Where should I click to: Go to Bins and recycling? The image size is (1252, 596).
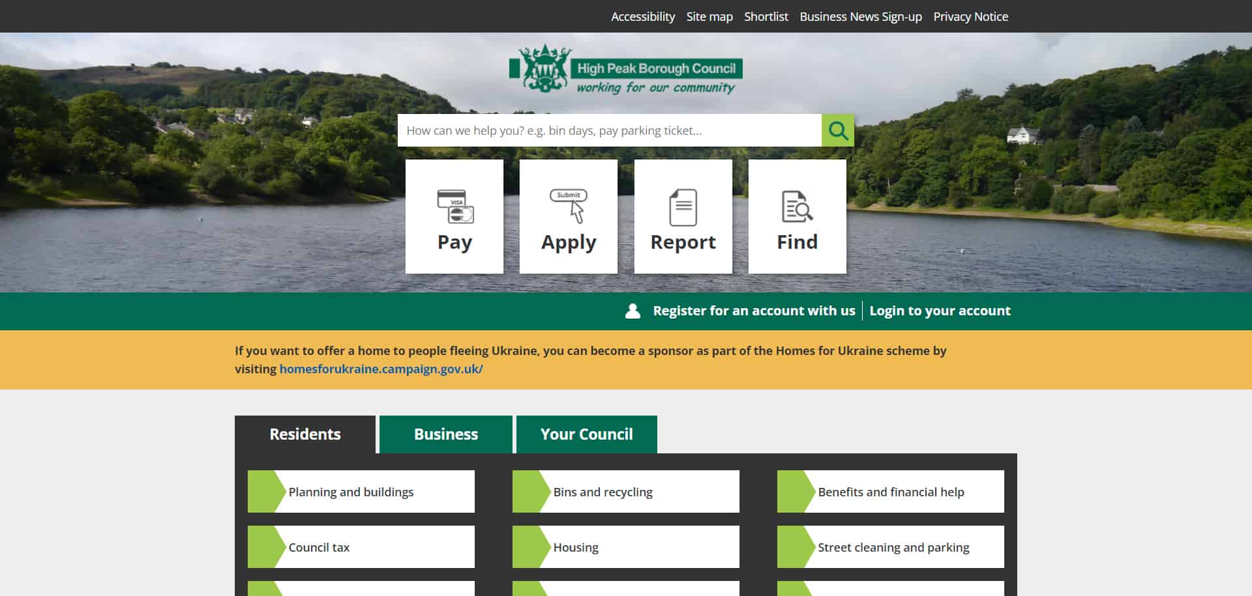click(x=603, y=492)
